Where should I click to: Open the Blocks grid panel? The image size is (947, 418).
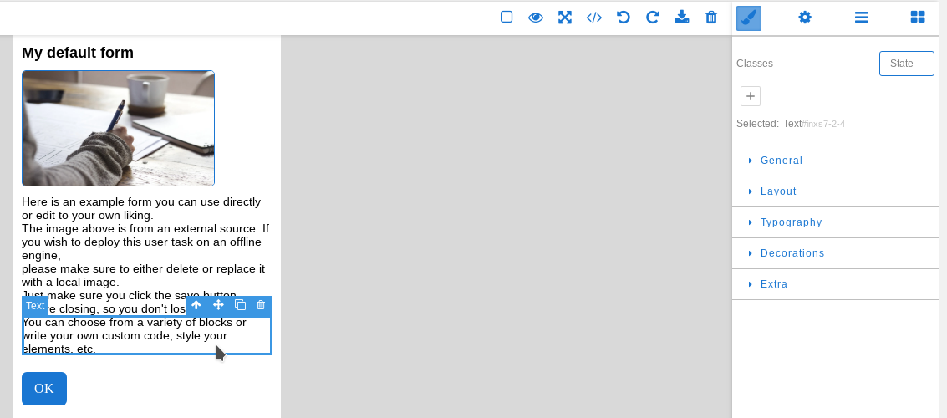918,18
